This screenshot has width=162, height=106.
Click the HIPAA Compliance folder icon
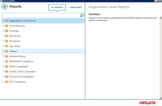pyautogui.click(x=7, y=66)
